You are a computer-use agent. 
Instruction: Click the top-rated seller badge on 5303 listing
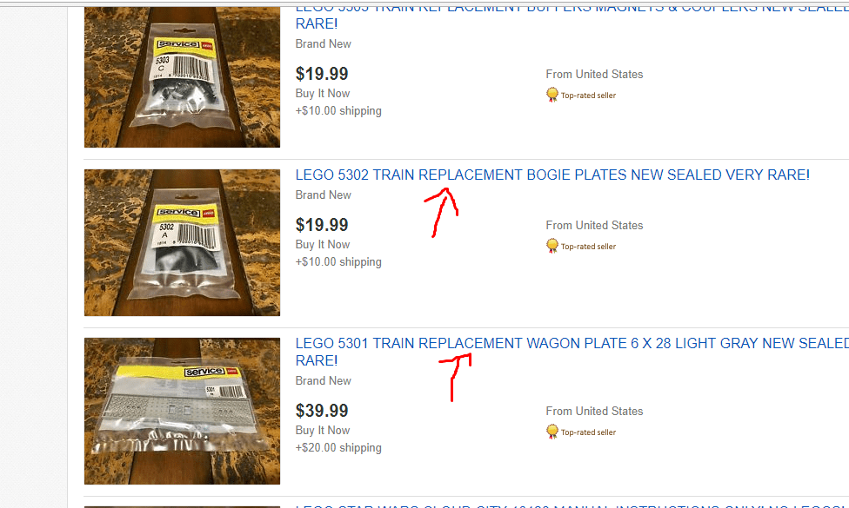point(552,96)
